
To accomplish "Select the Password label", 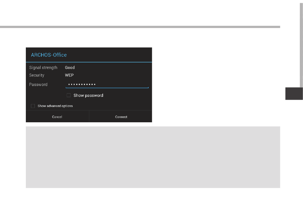I will [x=38, y=84].
